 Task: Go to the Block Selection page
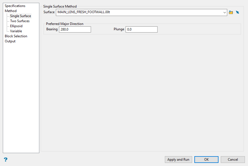click(16, 36)
